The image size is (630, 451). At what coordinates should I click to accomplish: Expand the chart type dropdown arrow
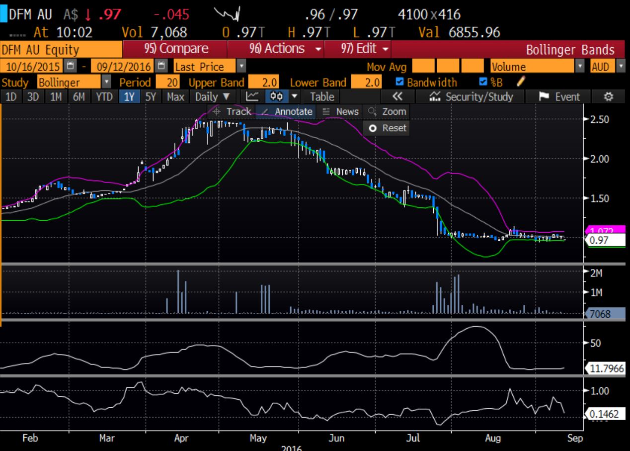tap(295, 96)
